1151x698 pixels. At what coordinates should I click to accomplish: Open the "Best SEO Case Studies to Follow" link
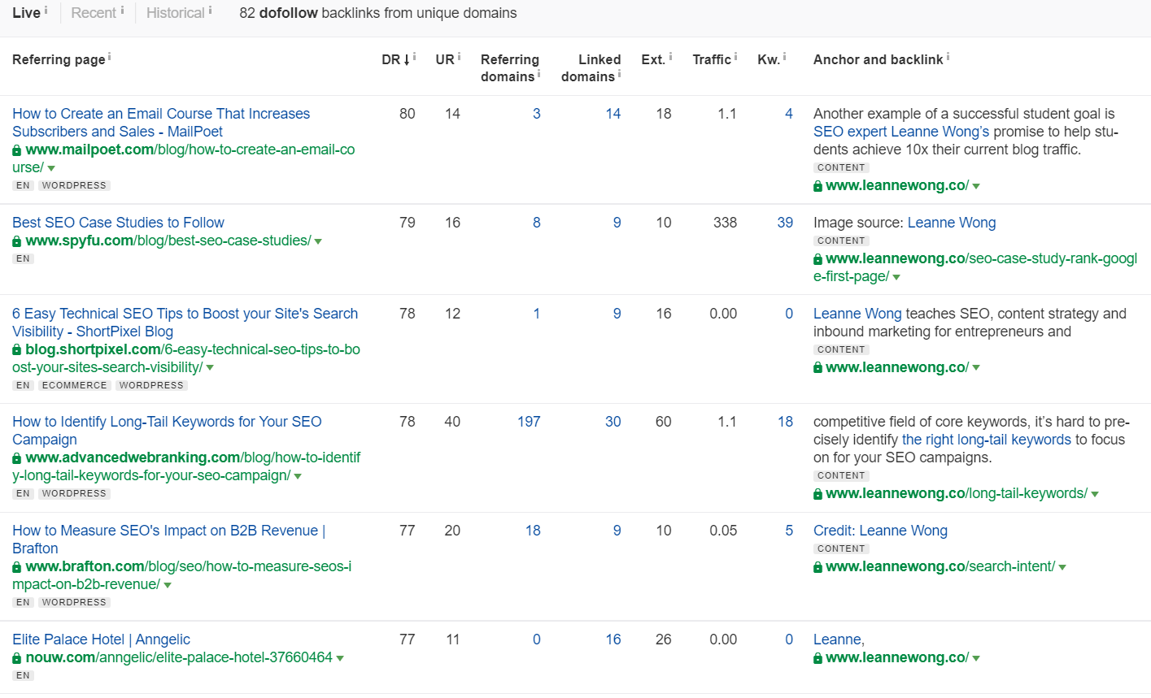[x=118, y=222]
